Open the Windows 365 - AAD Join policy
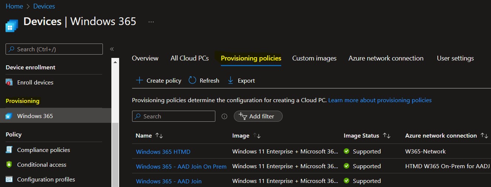The width and height of the screenshot is (491, 187). click(169, 181)
